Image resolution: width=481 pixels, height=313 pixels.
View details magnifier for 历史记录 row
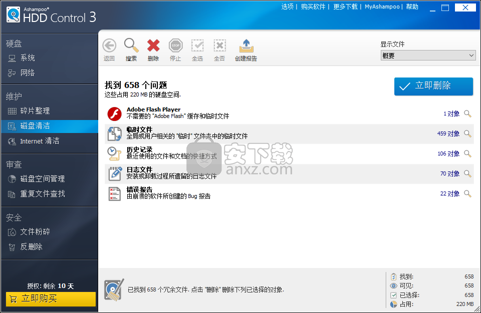coord(467,153)
